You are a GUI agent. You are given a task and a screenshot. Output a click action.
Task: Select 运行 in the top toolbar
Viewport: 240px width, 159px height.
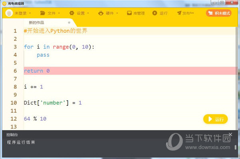pyautogui.click(x=164, y=13)
